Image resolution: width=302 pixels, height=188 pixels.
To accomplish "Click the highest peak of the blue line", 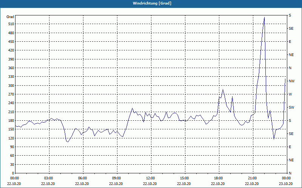I will coord(264,17).
